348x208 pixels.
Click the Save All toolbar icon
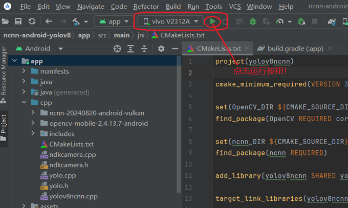click(x=18, y=21)
